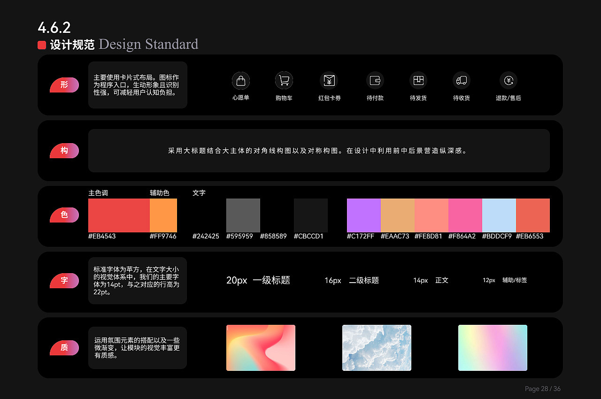Click the 主色调 heading label
The width and height of the screenshot is (601, 399).
click(98, 193)
